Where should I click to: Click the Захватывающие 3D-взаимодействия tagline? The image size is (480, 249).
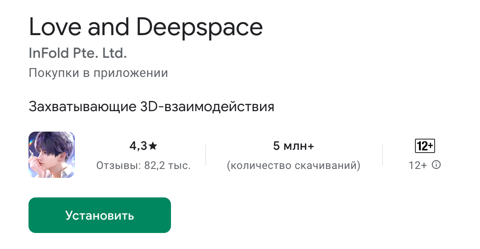(151, 107)
